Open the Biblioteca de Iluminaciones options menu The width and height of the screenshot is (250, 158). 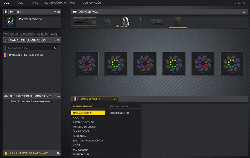coord(59,96)
